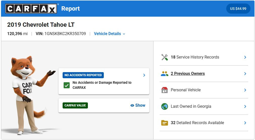Open 32 Detailed Records Available

pyautogui.click(x=204, y=123)
